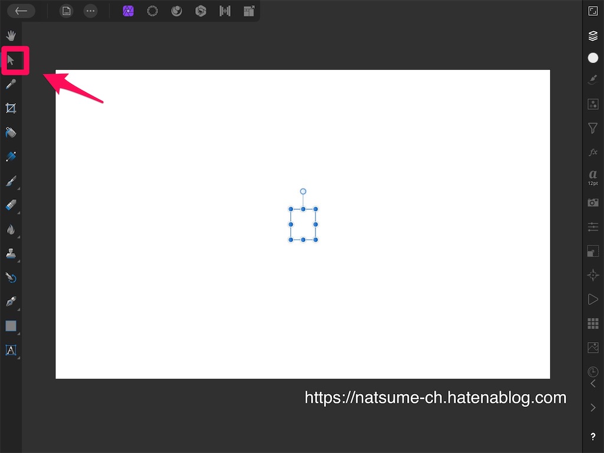
Task: Click the top-left selection corner handle
Action: 291,209
